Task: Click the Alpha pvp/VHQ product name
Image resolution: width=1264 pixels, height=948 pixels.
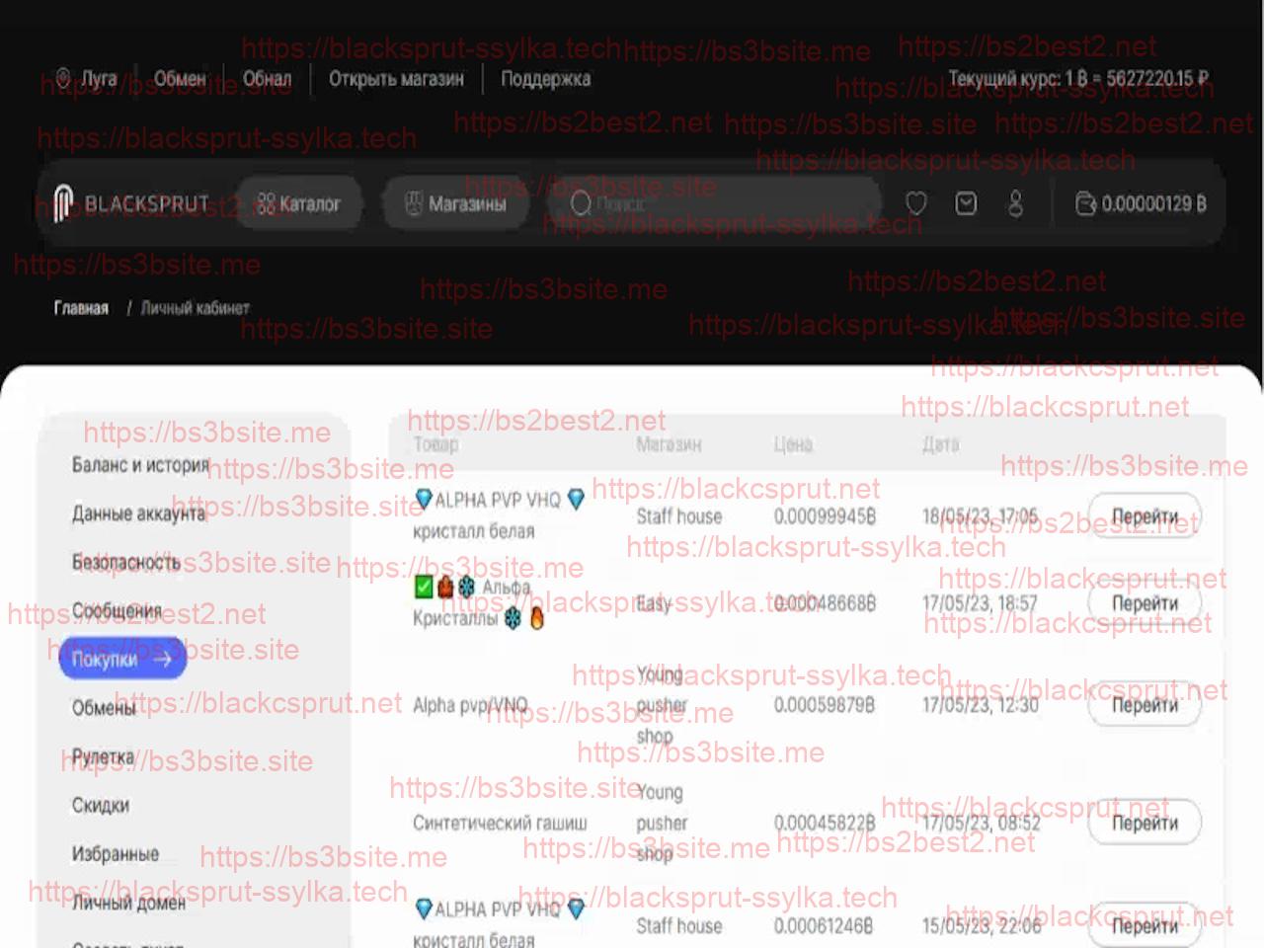Action: (470, 705)
